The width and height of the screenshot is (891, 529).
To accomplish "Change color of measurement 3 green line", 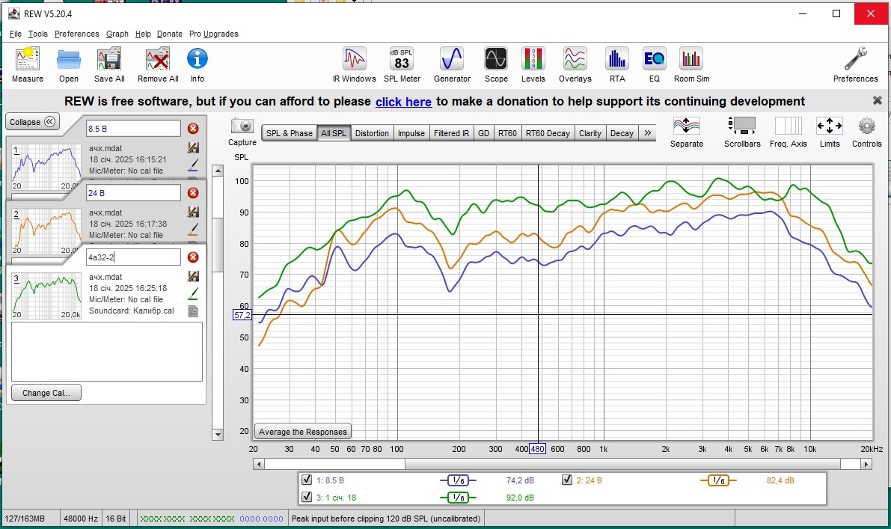I will (193, 294).
